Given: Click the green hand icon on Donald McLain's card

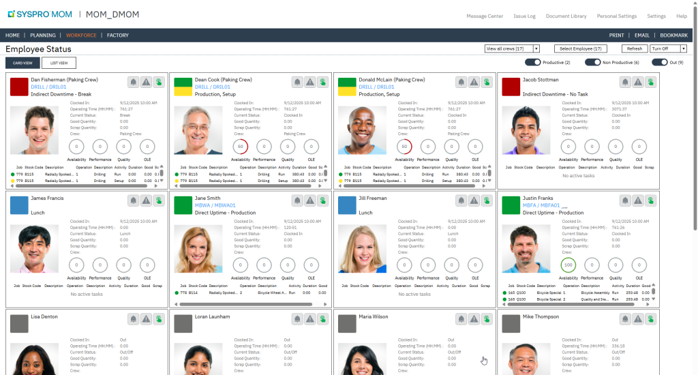Looking at the screenshot, I should point(487,82).
